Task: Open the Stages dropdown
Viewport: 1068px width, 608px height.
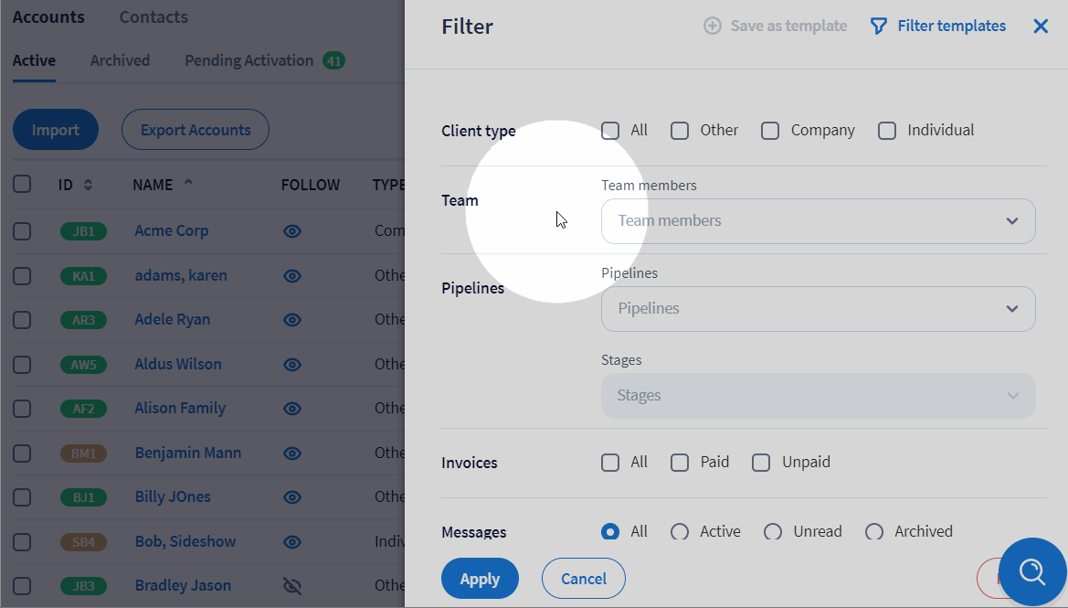Action: click(818, 396)
